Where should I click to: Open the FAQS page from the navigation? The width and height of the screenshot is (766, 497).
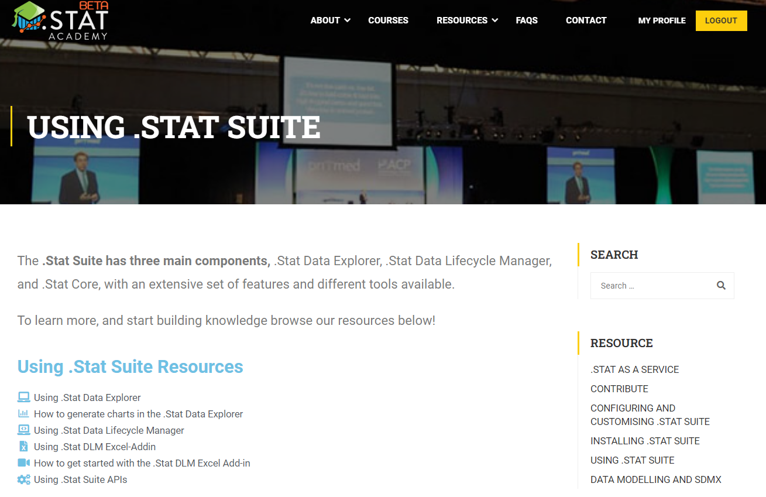pos(526,20)
